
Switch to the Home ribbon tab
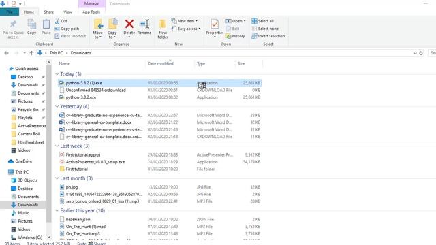point(29,12)
